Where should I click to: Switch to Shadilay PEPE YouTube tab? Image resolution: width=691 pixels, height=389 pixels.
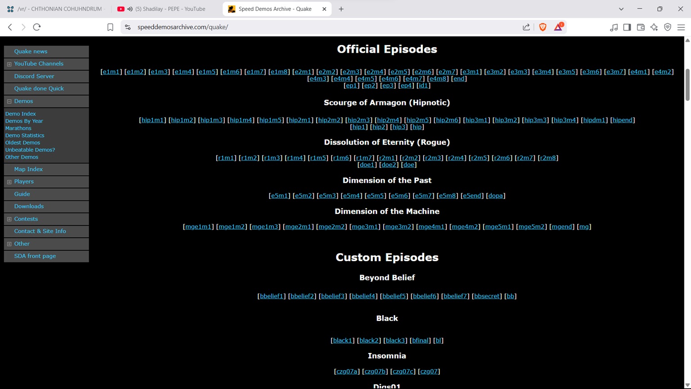point(166,9)
